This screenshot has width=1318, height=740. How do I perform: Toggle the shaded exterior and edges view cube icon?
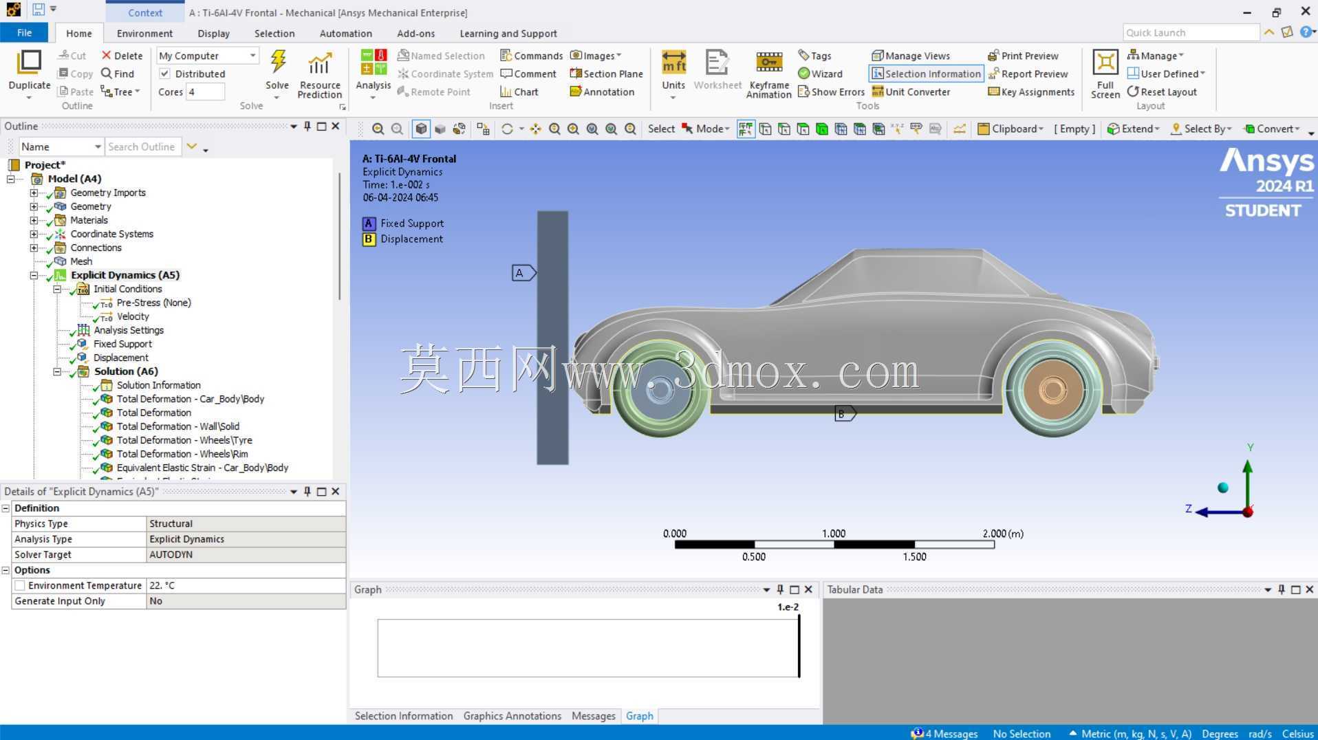(421, 129)
